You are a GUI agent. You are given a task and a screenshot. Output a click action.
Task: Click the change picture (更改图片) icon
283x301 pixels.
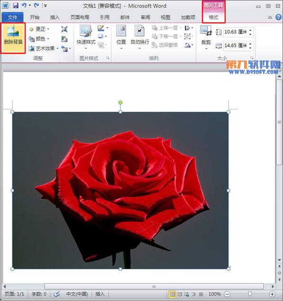click(64, 39)
